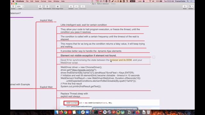Select node 'It provides better way to handle the dynamic Ajax elements'
The image size is (205, 115).
pos(91,51)
